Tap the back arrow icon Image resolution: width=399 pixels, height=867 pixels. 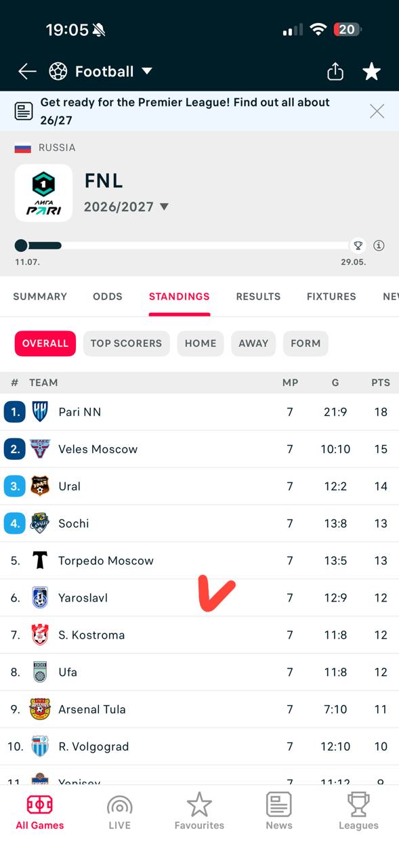click(27, 71)
